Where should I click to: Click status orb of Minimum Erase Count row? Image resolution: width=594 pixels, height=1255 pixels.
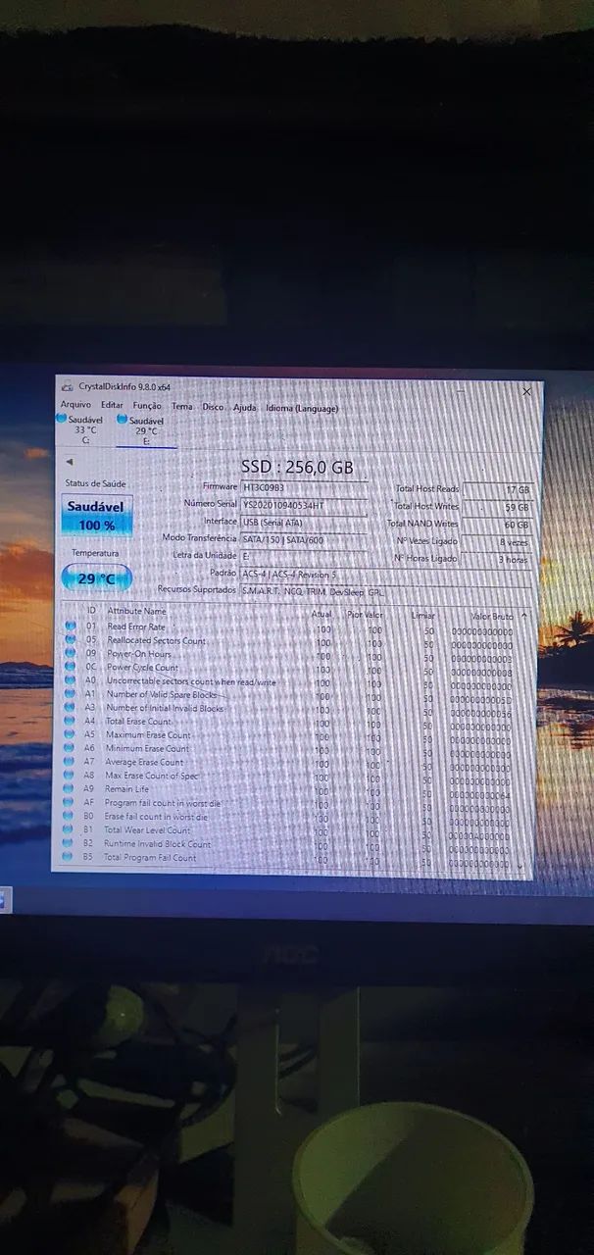[70, 748]
